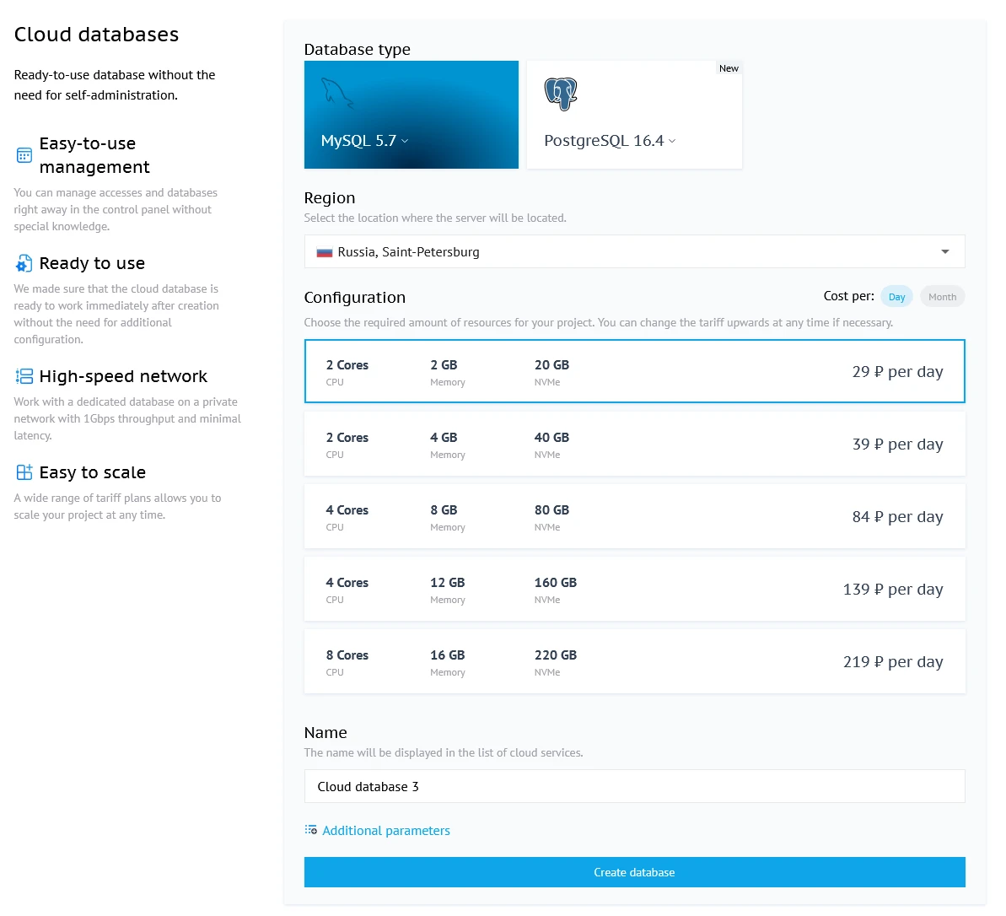The width and height of the screenshot is (1006, 916).
Task: Click the High-speed network icon
Action: point(24,376)
